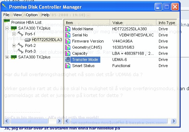This screenshot has width=189, height=132.
Task: Click right arrow of tree pane scrollbar
Action: [x=59, y=121]
